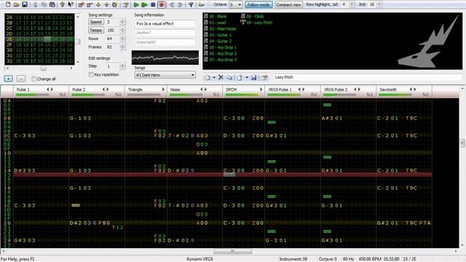
Task: Click the Paste clipboard icon
Action: (x=52, y=4)
